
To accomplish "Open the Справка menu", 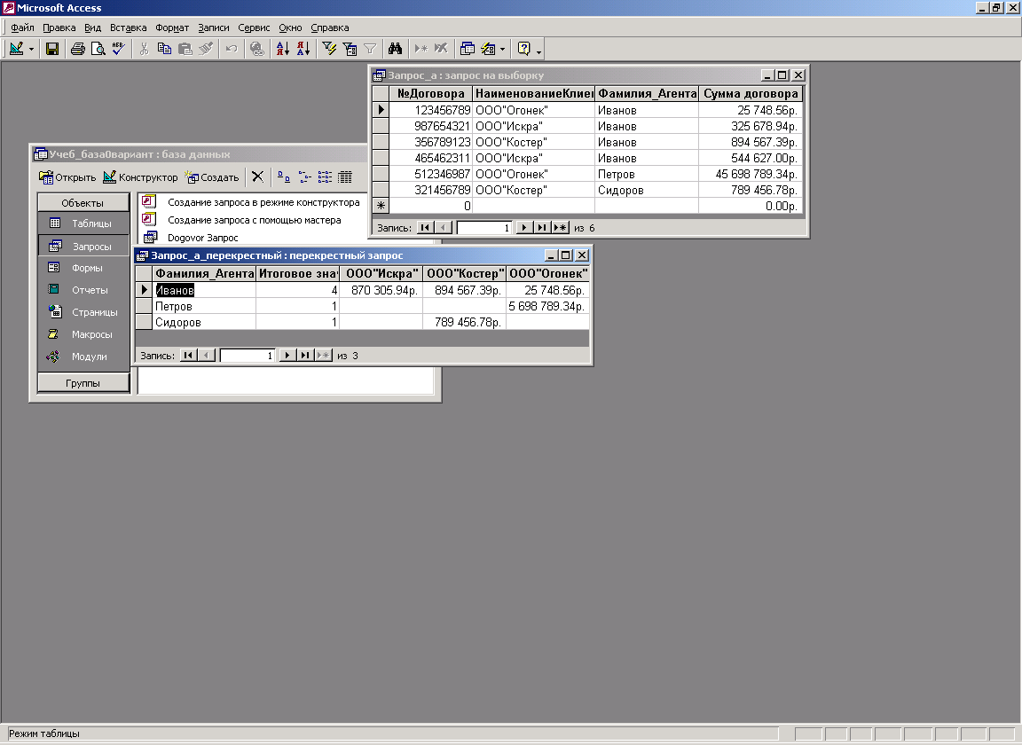I will pos(330,27).
